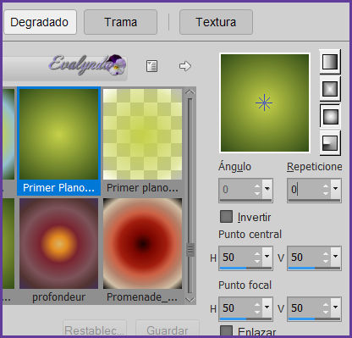The width and height of the screenshot is (352, 338).
Task: Click the gradient list scroll-down arrow
Action: tap(190, 299)
